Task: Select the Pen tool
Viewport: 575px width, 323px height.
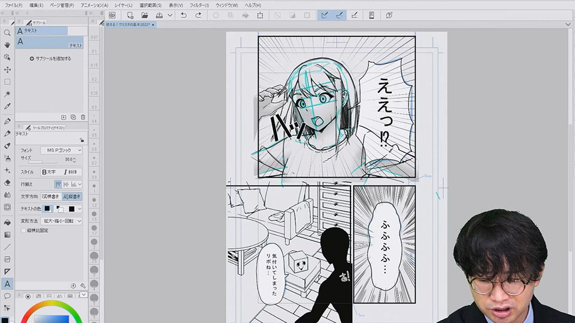Action: pos(7,121)
